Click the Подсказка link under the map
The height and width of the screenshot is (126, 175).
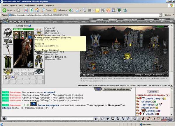(x=158, y=75)
